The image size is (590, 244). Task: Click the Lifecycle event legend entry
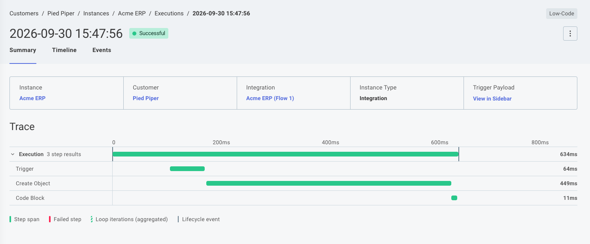(199, 219)
